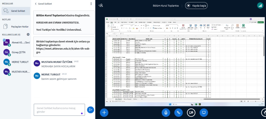Toggle the webcam sharing button

point(191,112)
